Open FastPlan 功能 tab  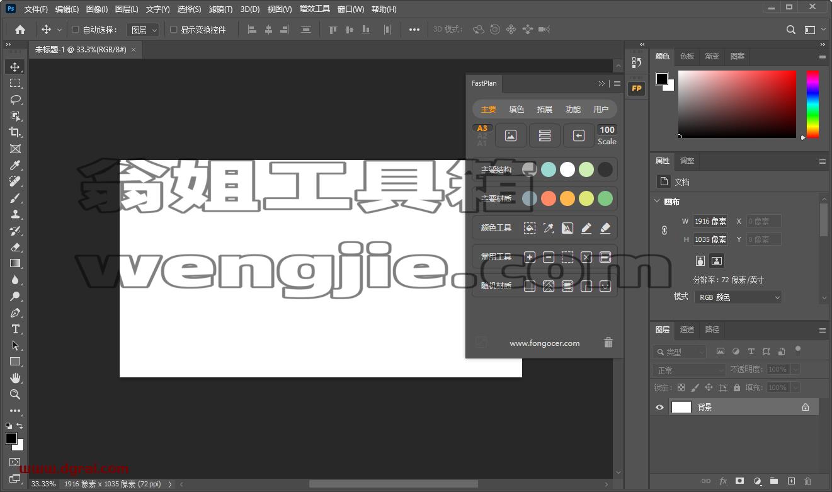[x=573, y=109]
